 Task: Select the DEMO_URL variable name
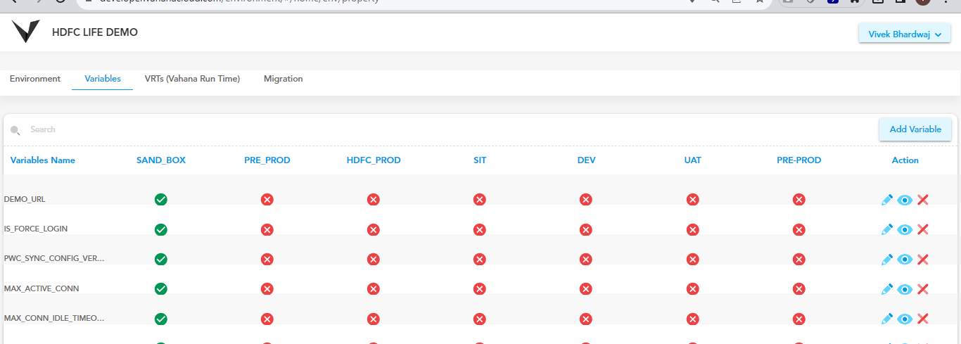tap(25, 200)
